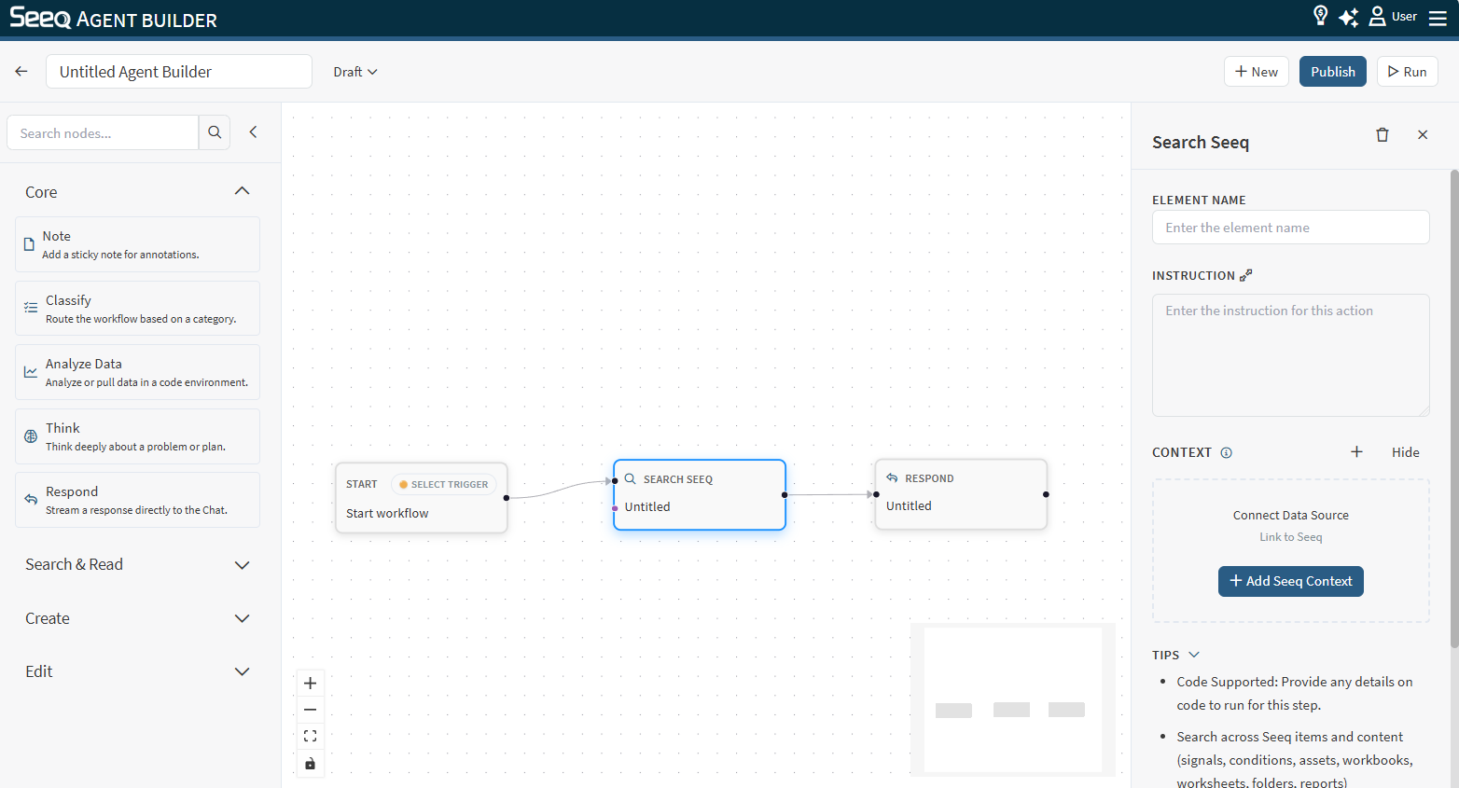
Task: Click the Element Name input field
Action: pyautogui.click(x=1290, y=228)
